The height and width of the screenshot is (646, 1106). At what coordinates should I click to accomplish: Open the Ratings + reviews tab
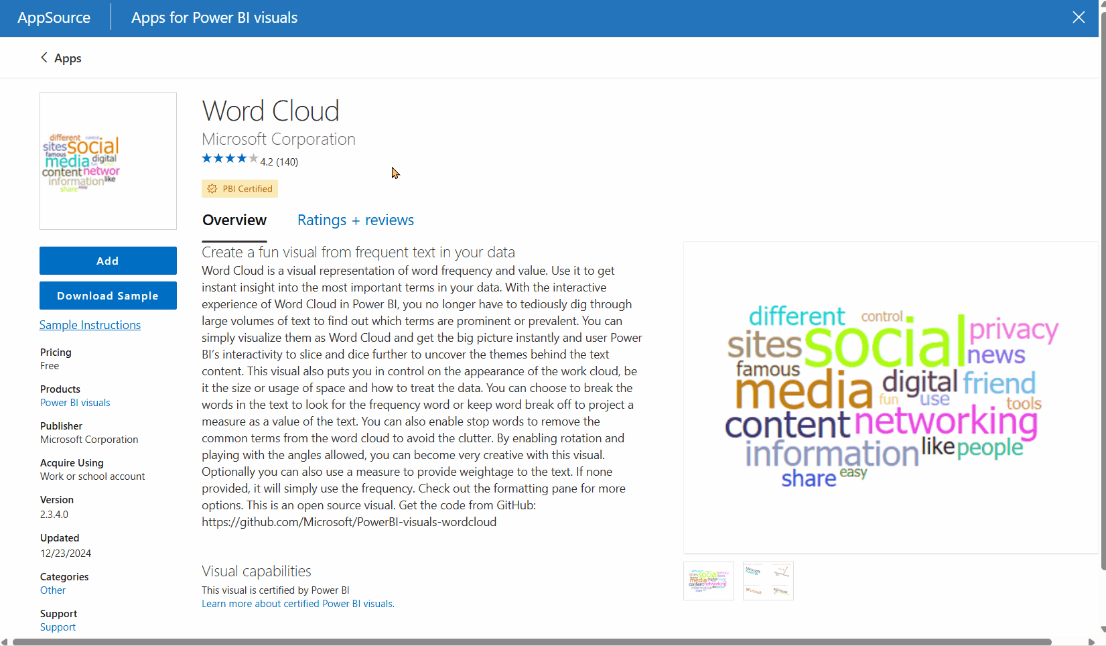(355, 220)
